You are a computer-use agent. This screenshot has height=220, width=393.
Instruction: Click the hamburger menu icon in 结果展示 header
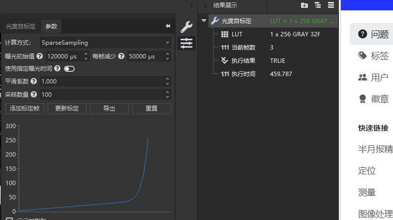pyautogui.click(x=331, y=5)
